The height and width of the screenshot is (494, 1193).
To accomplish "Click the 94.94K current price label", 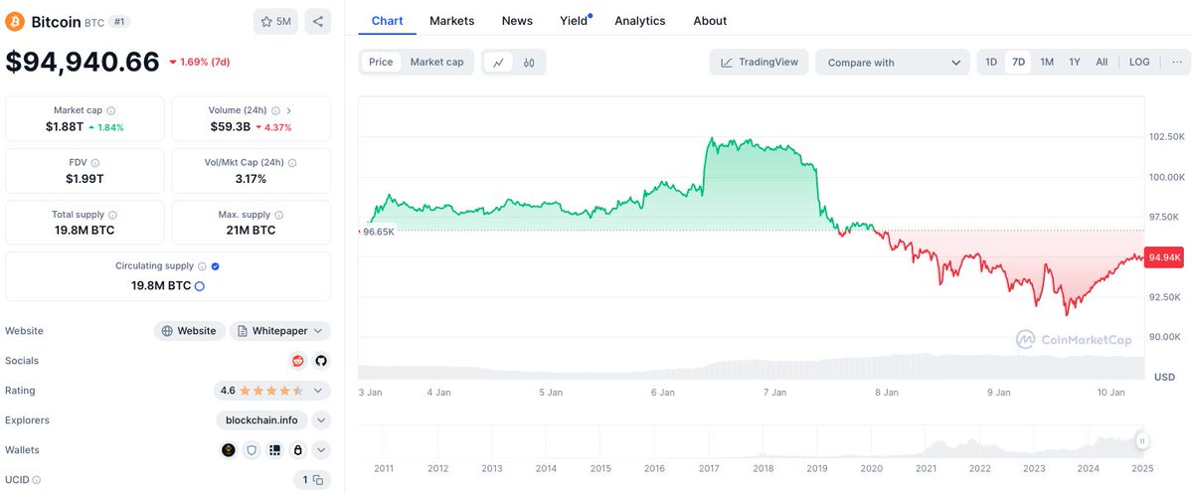I will (x=1164, y=257).
